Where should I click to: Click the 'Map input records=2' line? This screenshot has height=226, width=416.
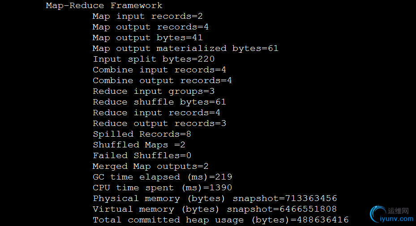click(x=147, y=17)
